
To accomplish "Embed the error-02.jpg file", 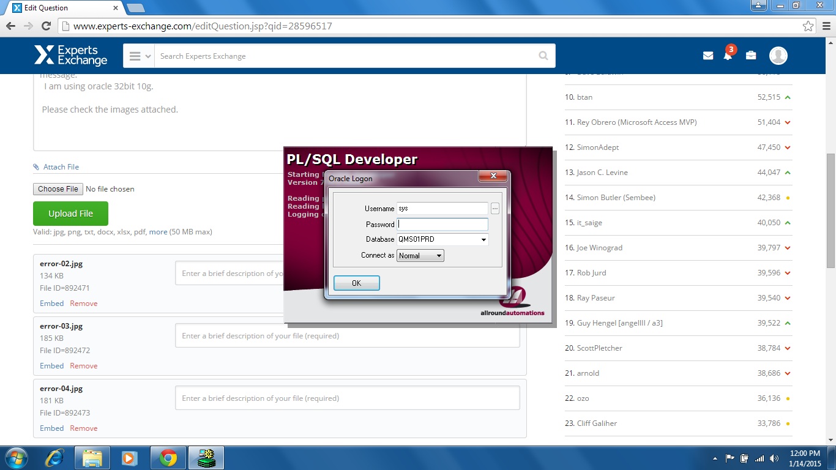I will pyautogui.click(x=51, y=304).
